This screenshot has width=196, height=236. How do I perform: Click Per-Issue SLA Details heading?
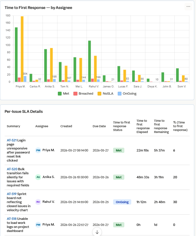(x=24, y=112)
